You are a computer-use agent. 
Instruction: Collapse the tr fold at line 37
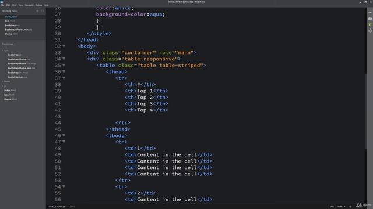(64, 78)
